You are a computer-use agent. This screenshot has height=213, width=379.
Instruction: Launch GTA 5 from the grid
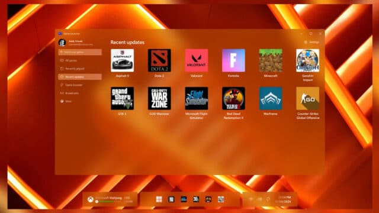click(123, 98)
